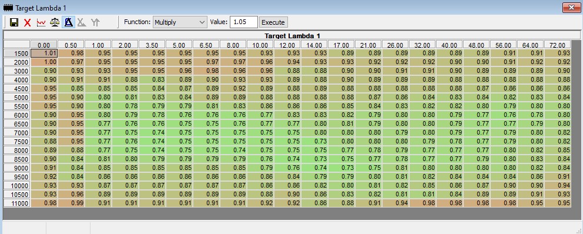583x234 pixels.
Task: Click row 11000 cell under column 0.50
Action: [x=71, y=203]
